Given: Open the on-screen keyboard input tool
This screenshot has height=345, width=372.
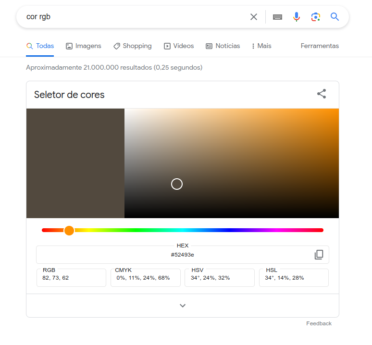Looking at the screenshot, I should point(277,17).
